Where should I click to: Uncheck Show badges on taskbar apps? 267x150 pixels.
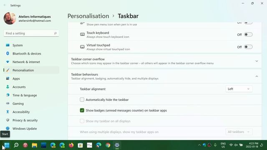pos(82,110)
